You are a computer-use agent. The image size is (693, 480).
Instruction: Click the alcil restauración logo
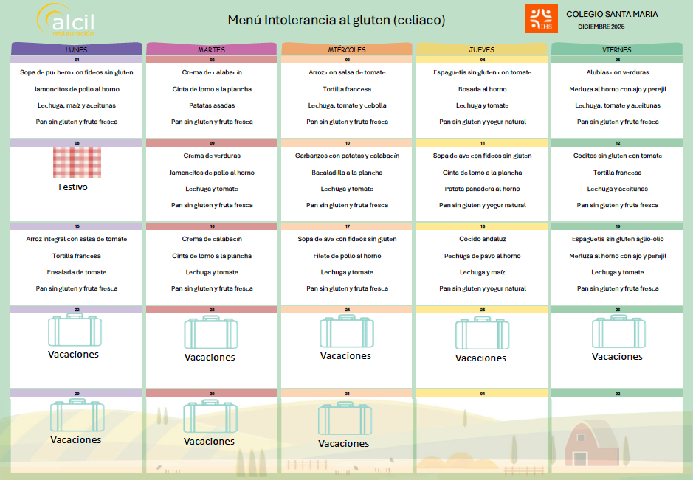click(66, 20)
